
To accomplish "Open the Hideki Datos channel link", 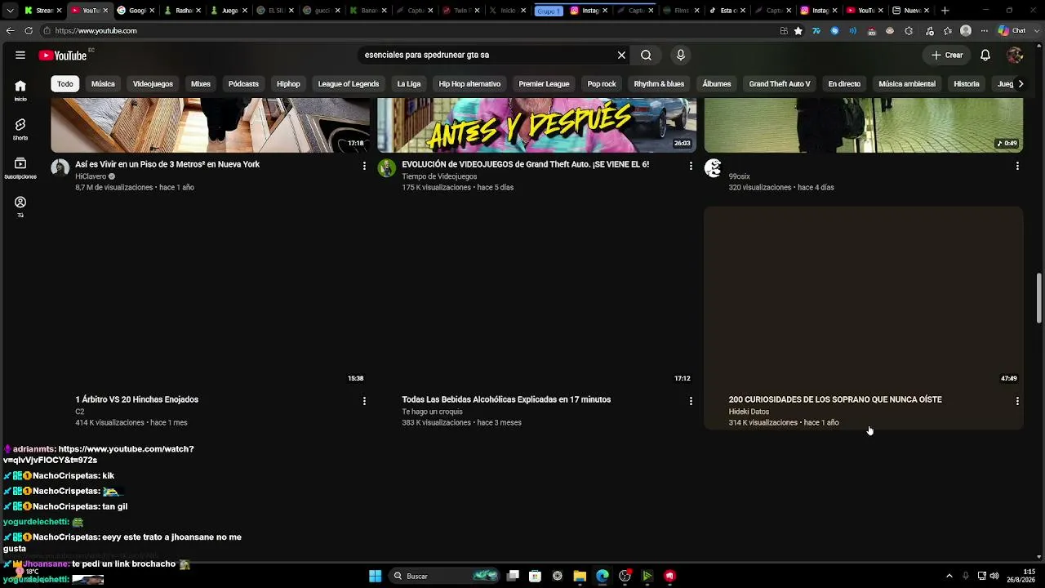I will [749, 412].
